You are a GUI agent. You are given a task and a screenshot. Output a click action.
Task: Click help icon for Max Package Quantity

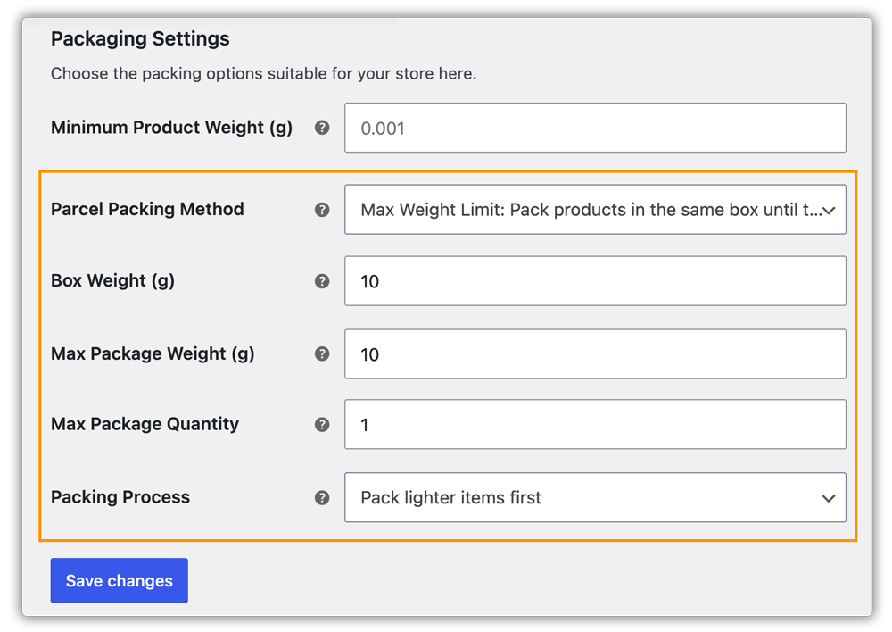[322, 424]
